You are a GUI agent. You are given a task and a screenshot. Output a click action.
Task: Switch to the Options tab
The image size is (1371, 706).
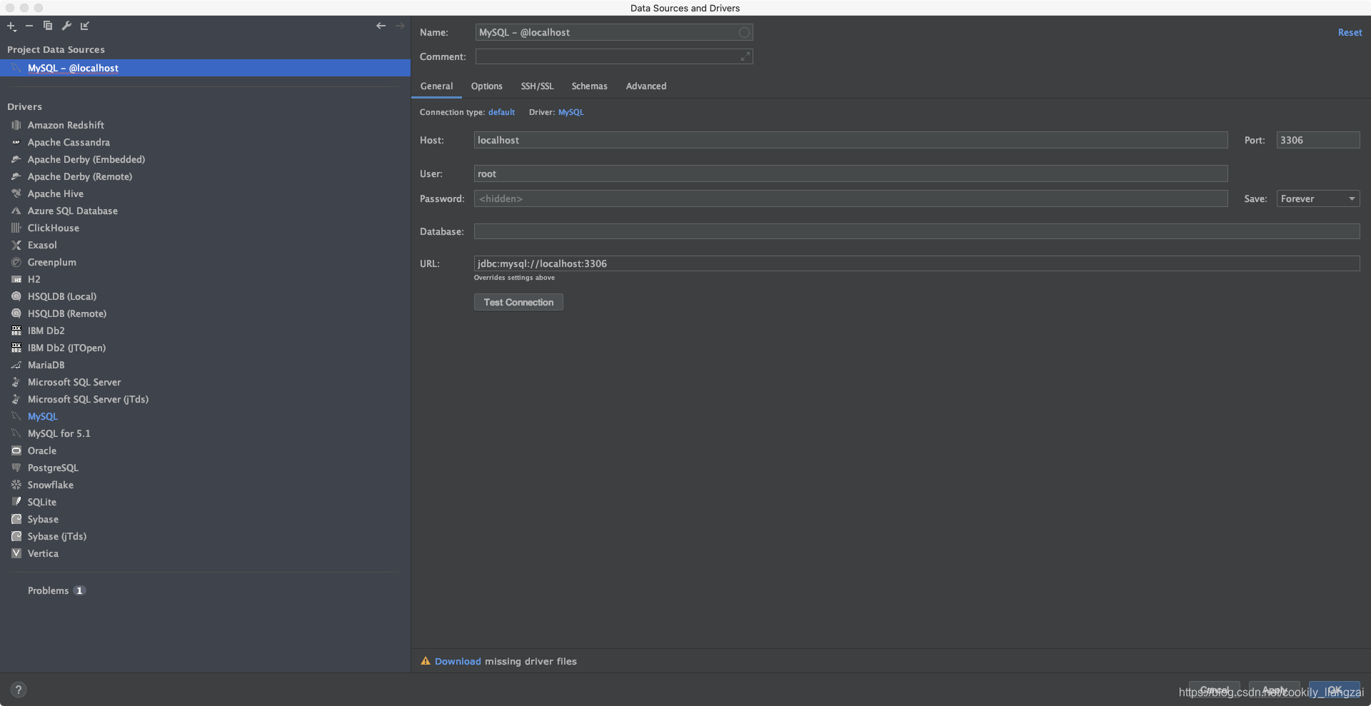tap(486, 86)
